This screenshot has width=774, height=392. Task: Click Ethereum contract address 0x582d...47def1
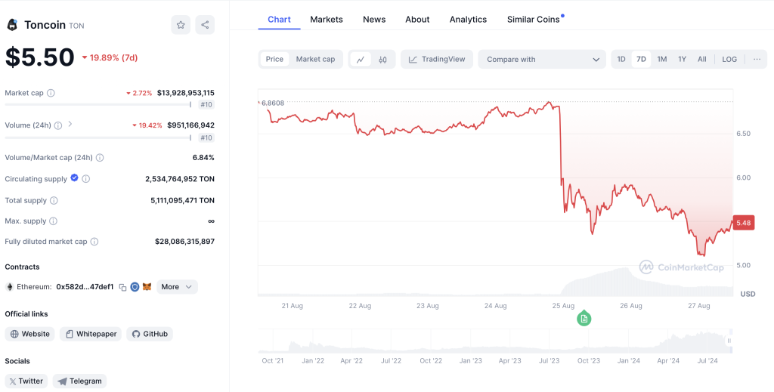[85, 287]
